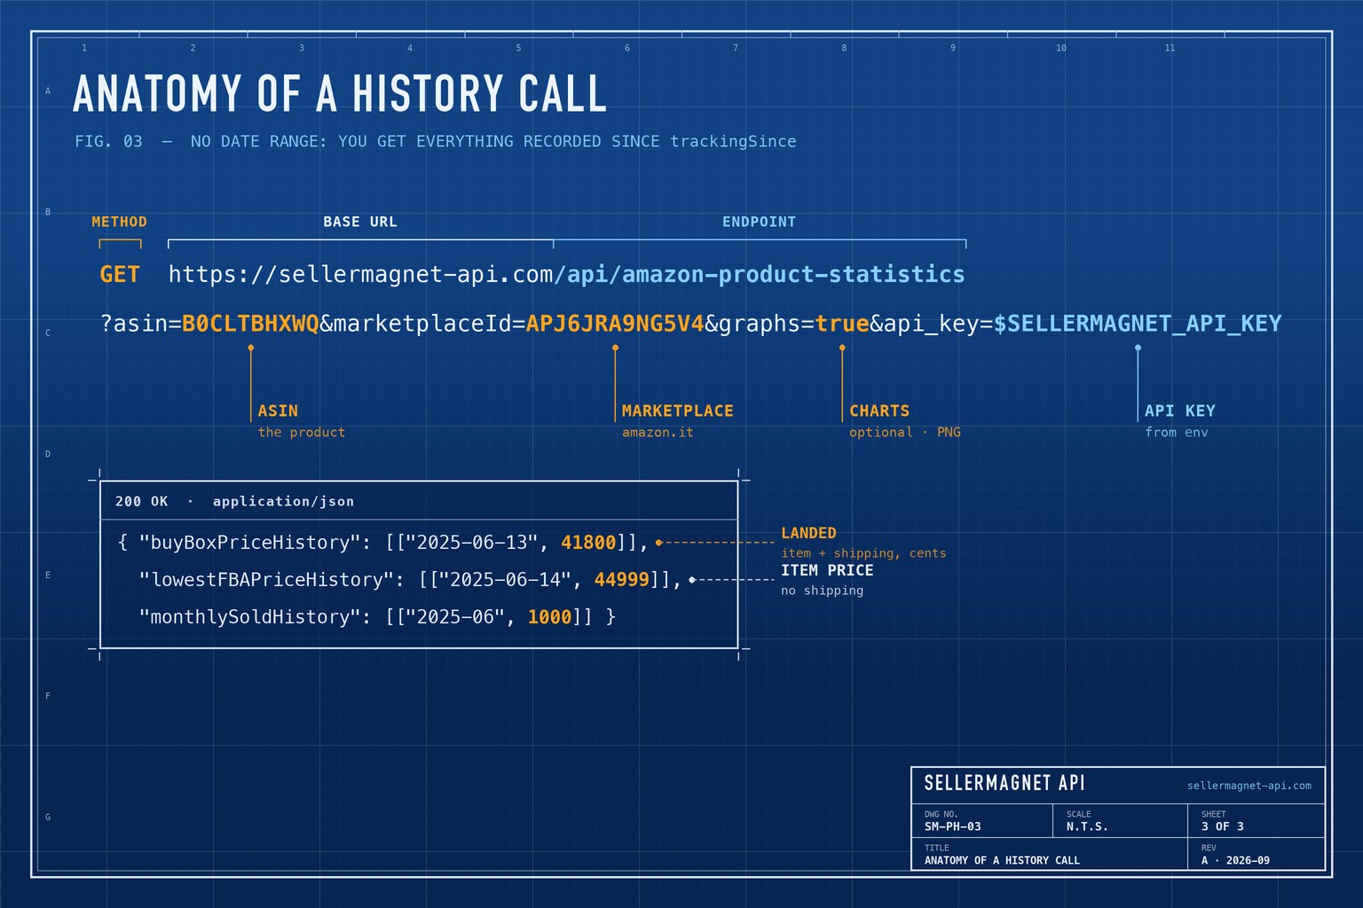Click "application/json" in the response header
This screenshot has width=1363, height=908.
[283, 502]
